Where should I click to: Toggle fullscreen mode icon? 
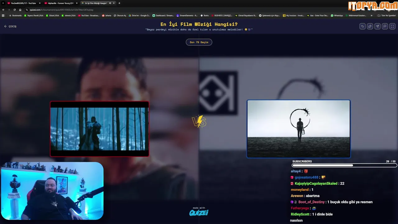[x=392, y=26]
